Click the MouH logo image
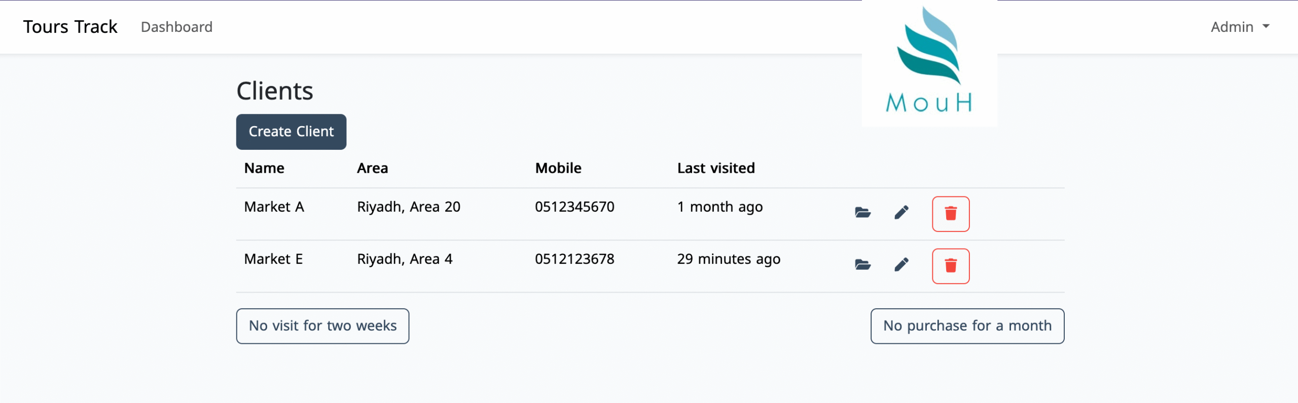Image resolution: width=1298 pixels, height=403 pixels. (x=929, y=62)
